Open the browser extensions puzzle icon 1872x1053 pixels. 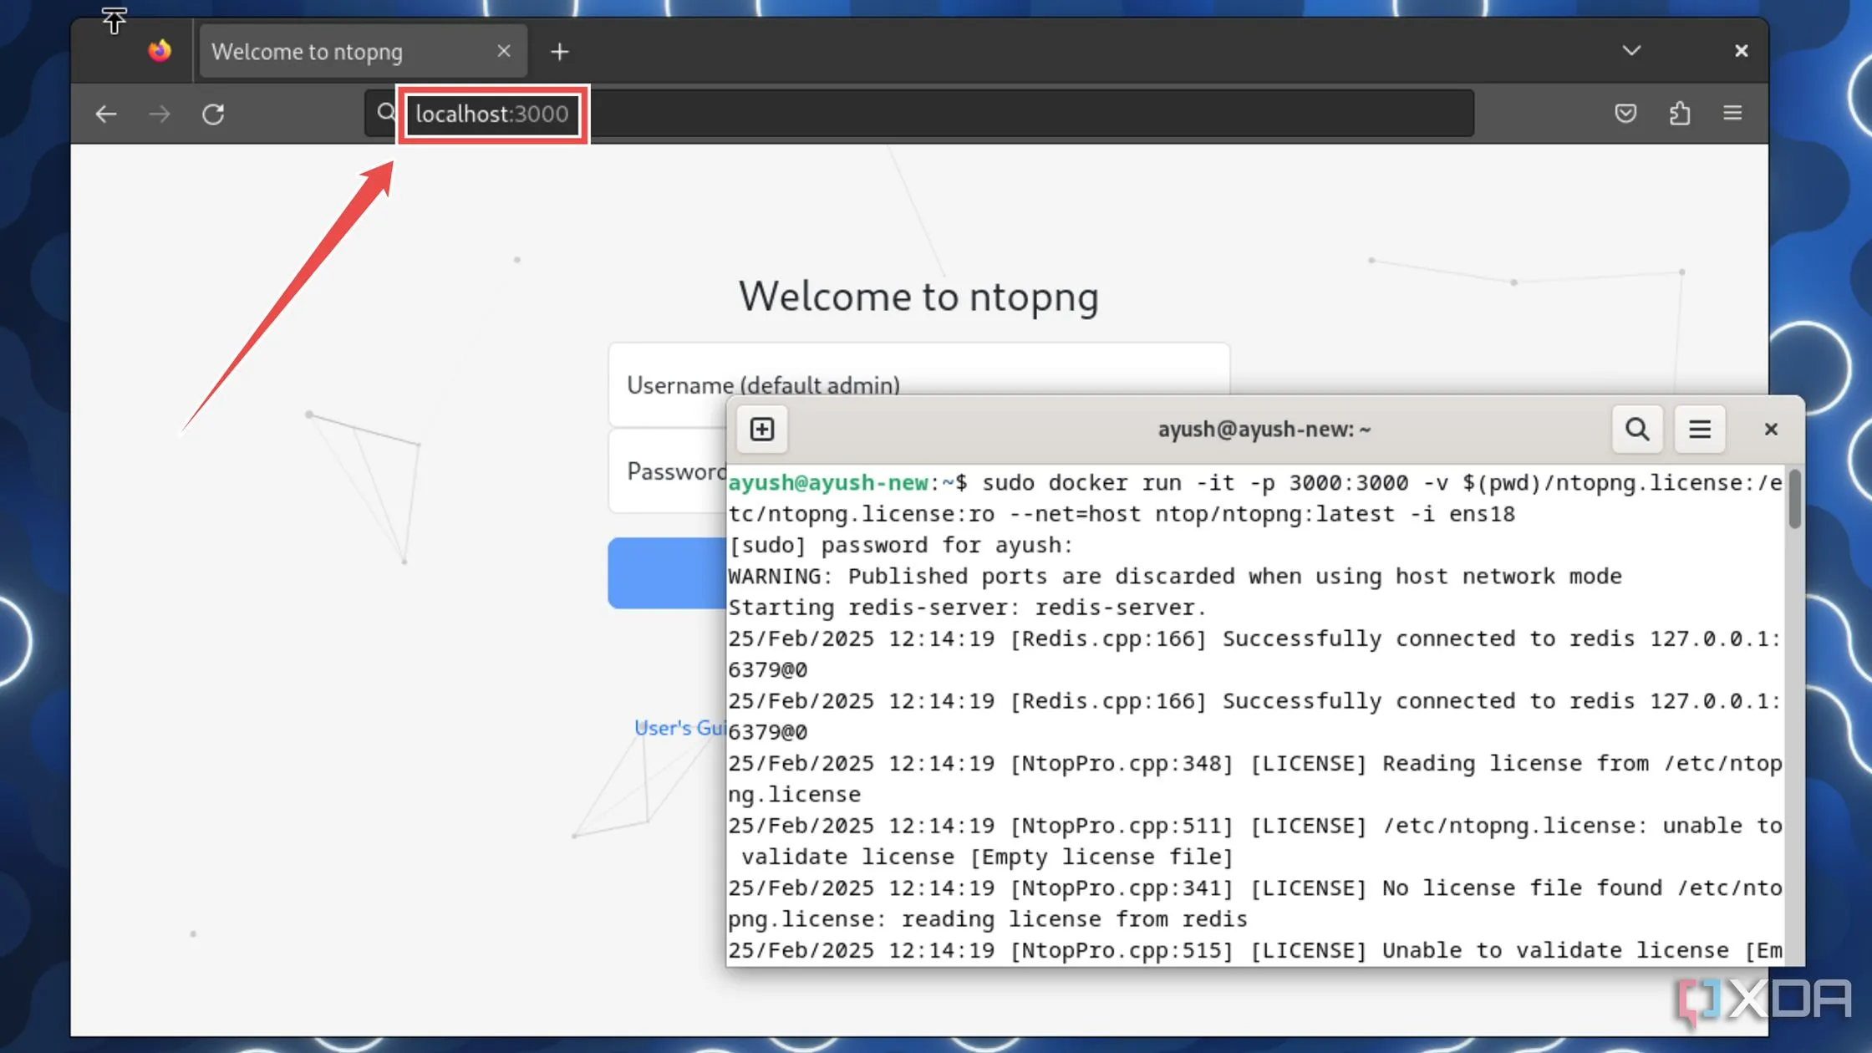pos(1679,113)
